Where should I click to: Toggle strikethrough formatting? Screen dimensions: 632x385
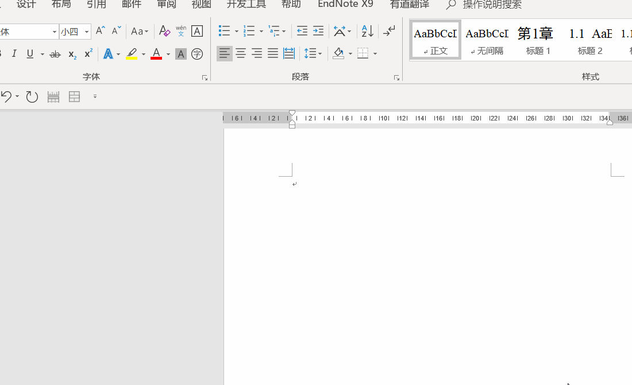point(55,54)
